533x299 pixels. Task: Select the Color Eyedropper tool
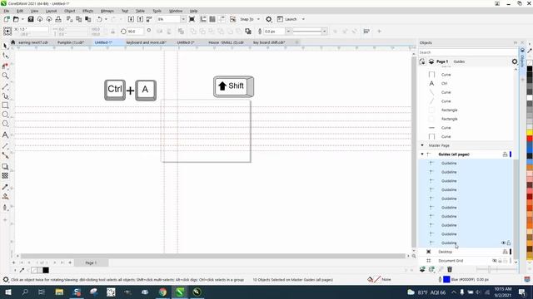(x=5, y=187)
